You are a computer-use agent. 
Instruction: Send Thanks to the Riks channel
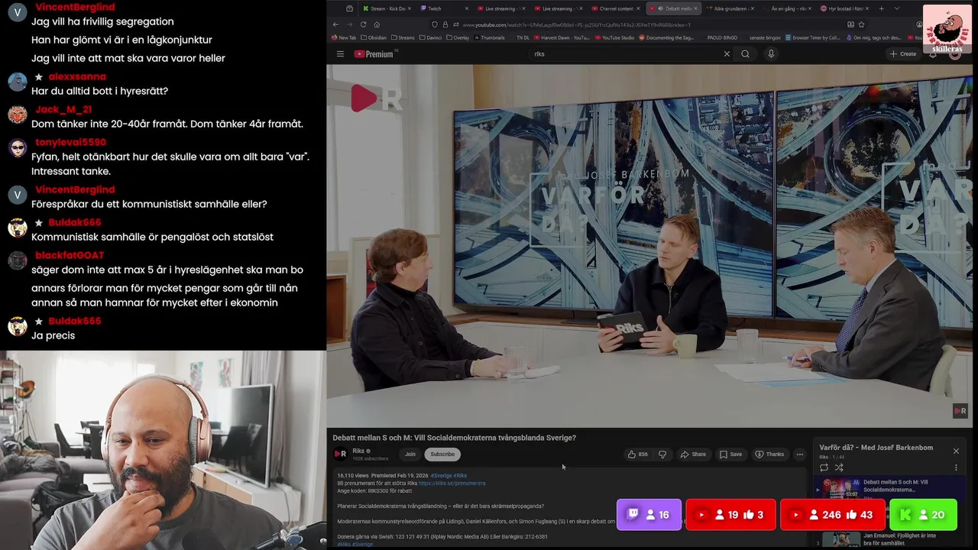coord(769,454)
